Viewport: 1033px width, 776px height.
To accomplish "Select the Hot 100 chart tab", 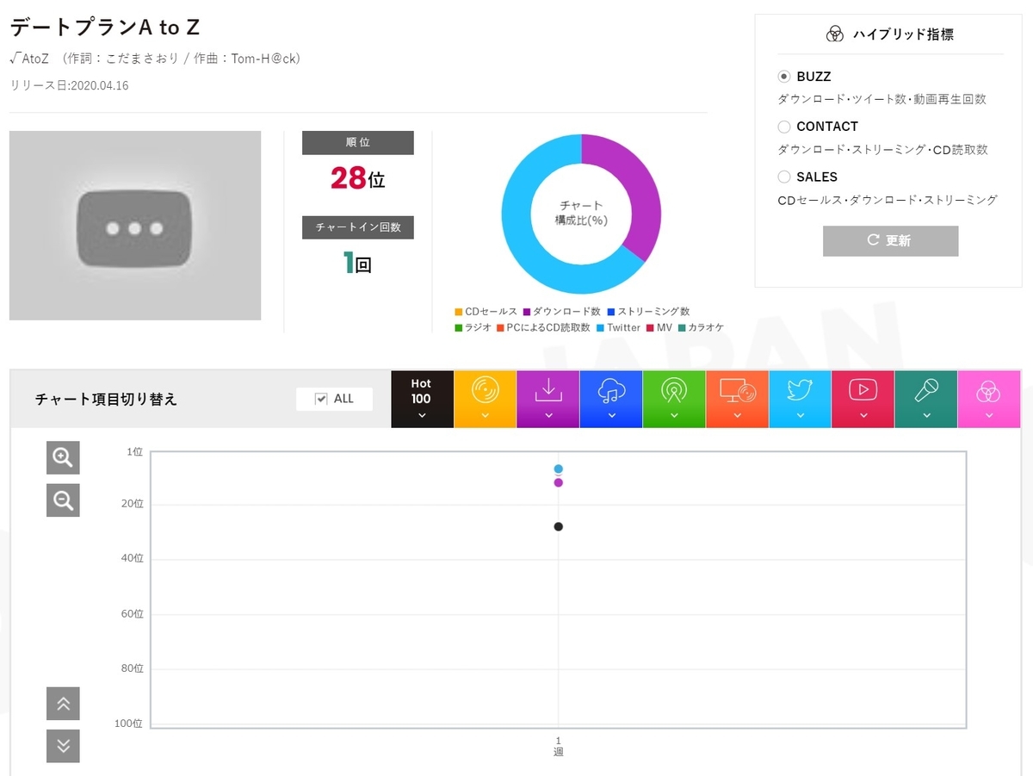I will pyautogui.click(x=422, y=399).
